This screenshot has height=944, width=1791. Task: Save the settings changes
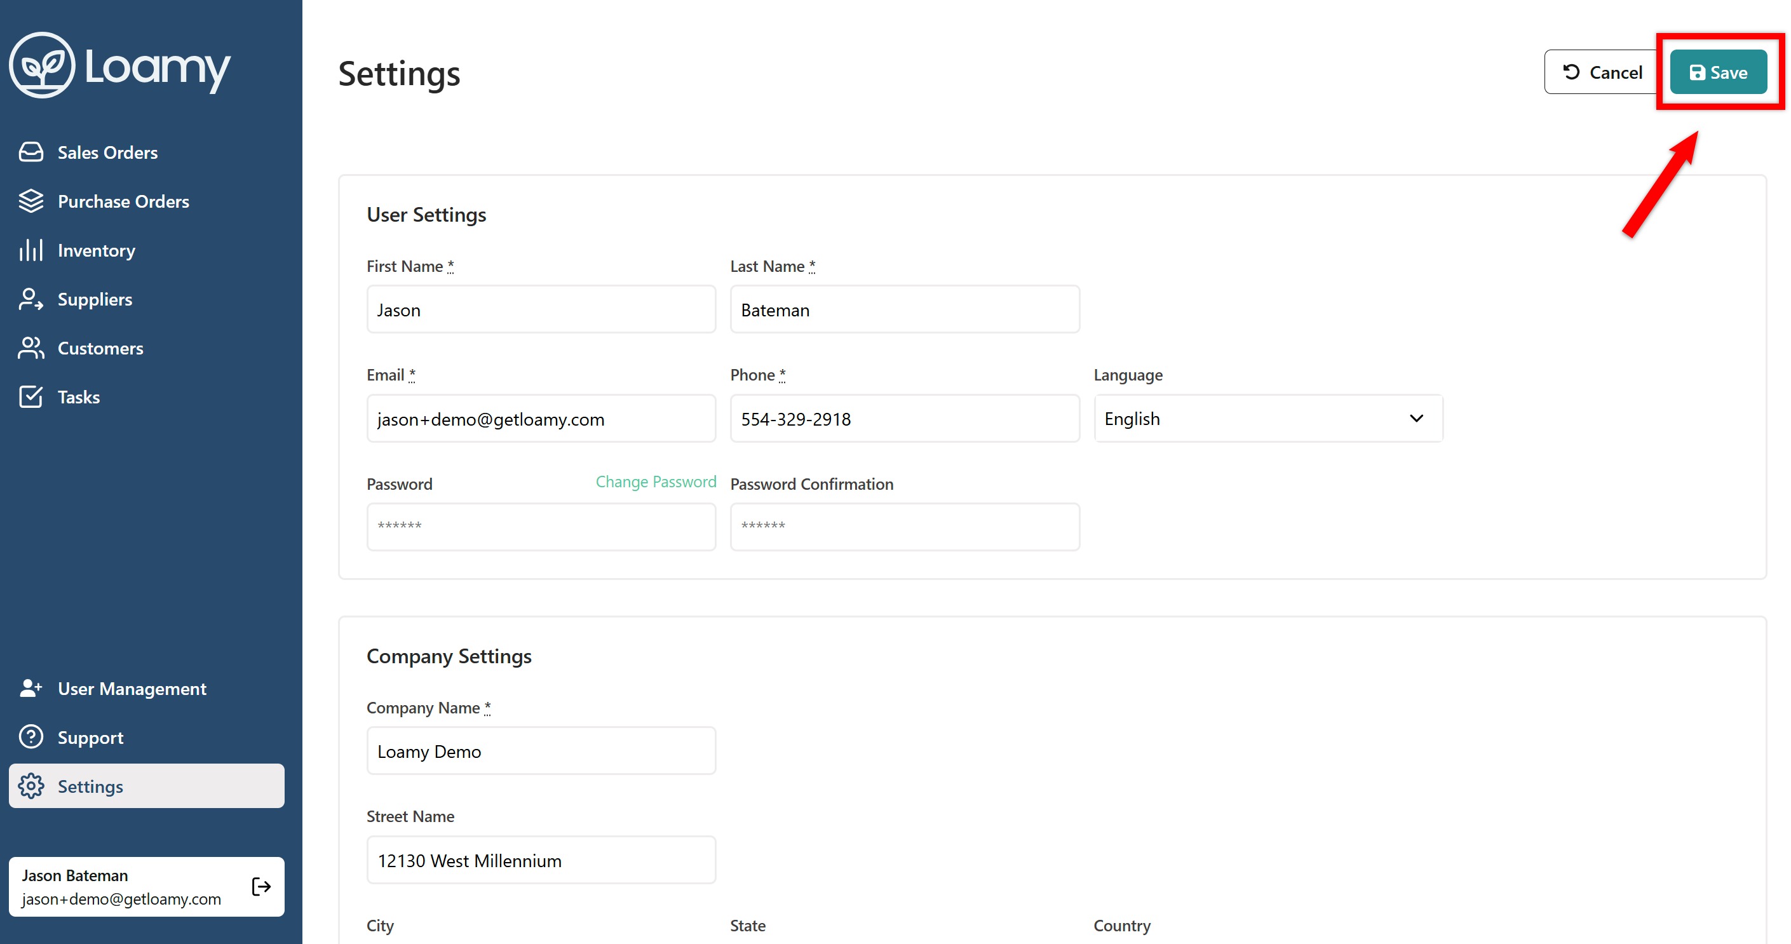coord(1718,72)
